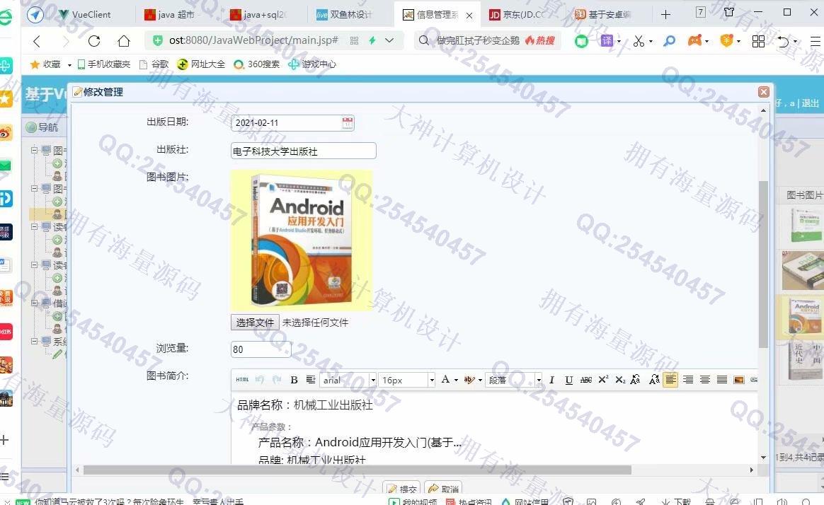Open the gamepad extension icon
This screenshot has height=505, width=824.
pos(694,40)
